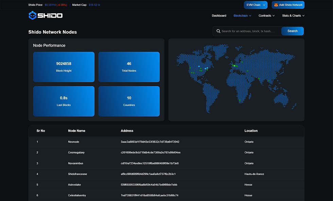
Task: Click the Total Nodes card
Action: pos(129,67)
